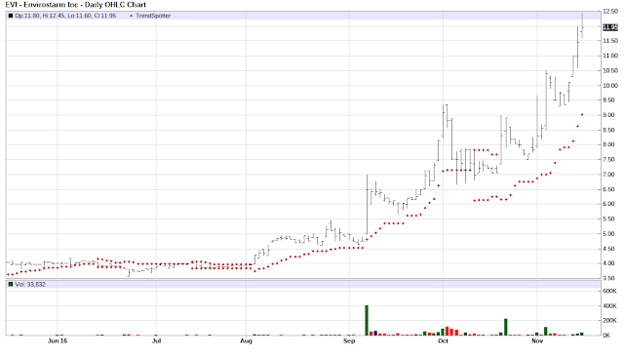Click the 'Jun 16' date axis label

(58, 340)
